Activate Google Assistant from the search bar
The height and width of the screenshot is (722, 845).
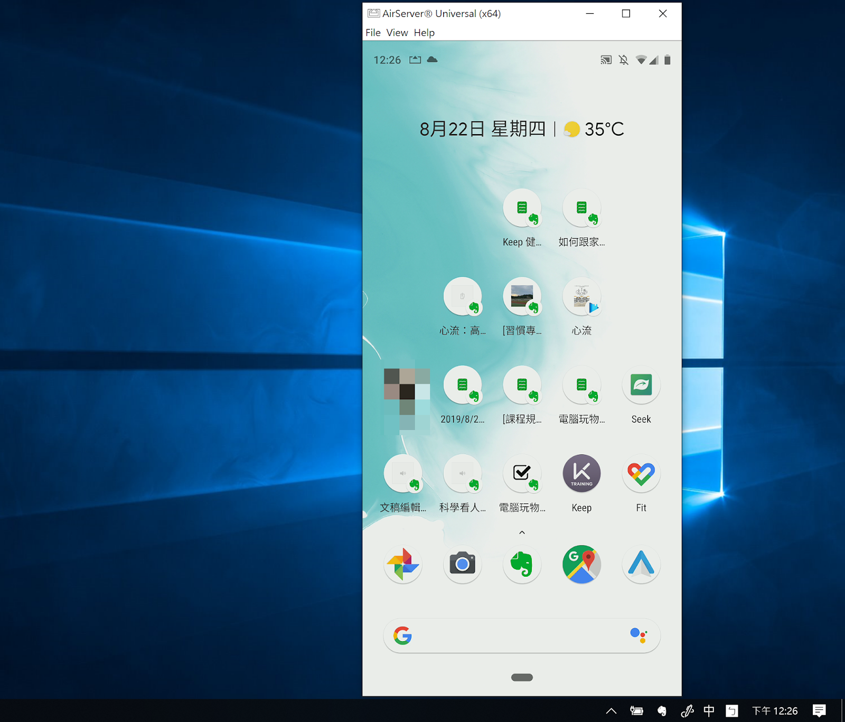[x=639, y=635]
